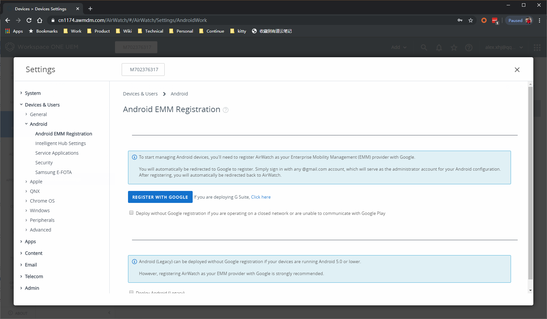
Task: Reload the page with the refresh icon
Action: (29, 20)
